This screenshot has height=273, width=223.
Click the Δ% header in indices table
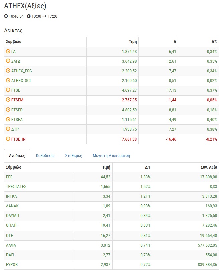[x=214, y=42]
